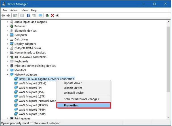Viewport: 172px width, 126px height.
Task: Click the IDE ATA/ATAPI controllers icon
Action: 12,57
